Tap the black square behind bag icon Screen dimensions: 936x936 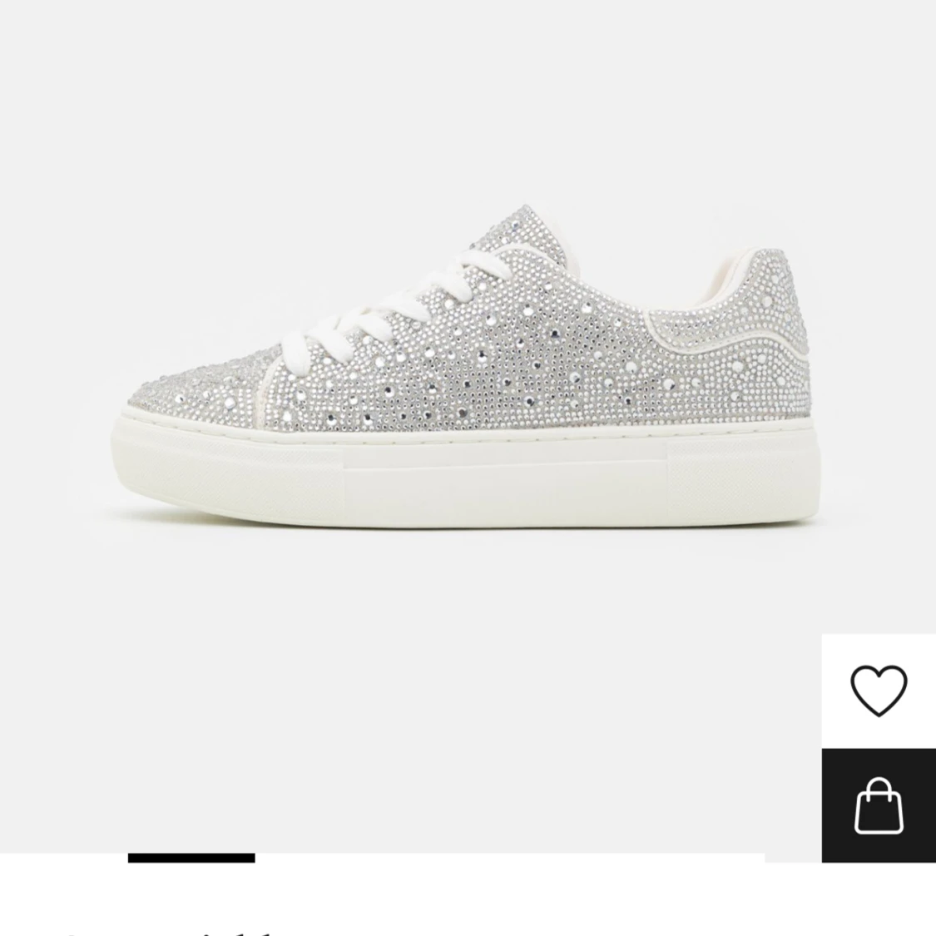[x=878, y=805]
